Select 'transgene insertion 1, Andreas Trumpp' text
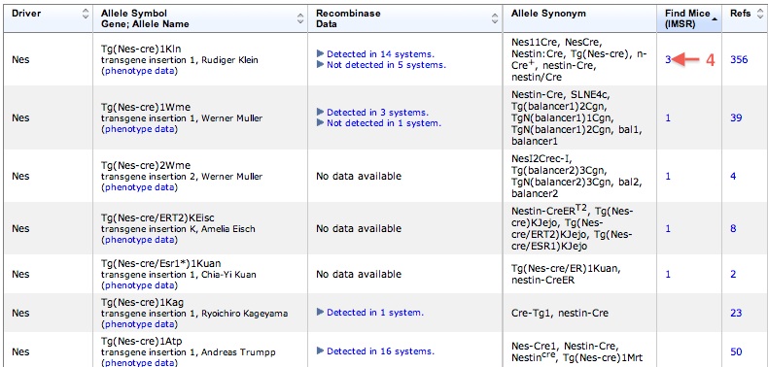Image resolution: width=768 pixels, height=367 pixels. 188,351
